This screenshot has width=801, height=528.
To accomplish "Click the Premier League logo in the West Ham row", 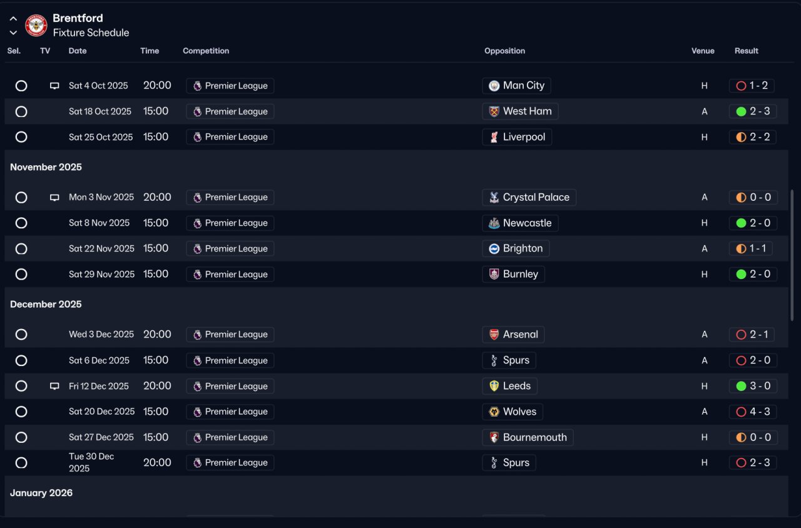I will pyautogui.click(x=197, y=111).
